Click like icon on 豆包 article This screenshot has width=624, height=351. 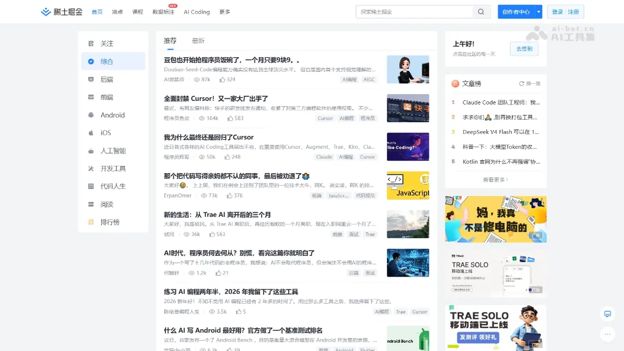point(222,80)
